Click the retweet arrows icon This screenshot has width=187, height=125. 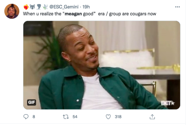pos(66,117)
